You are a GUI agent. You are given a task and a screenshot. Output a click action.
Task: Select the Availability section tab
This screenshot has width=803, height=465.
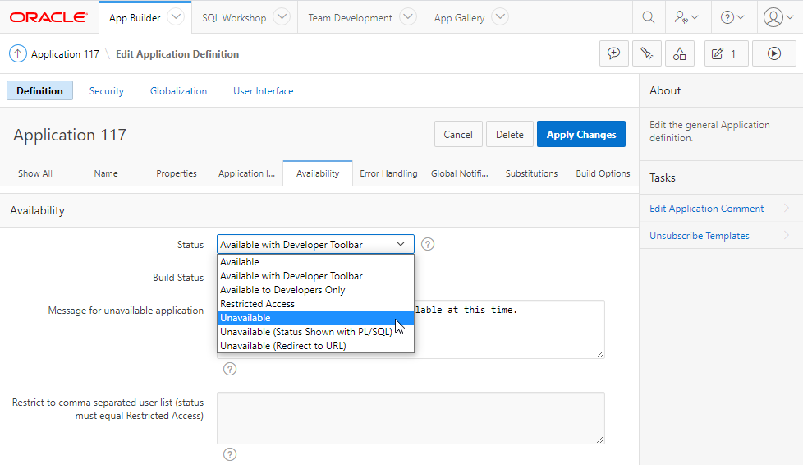click(x=318, y=173)
